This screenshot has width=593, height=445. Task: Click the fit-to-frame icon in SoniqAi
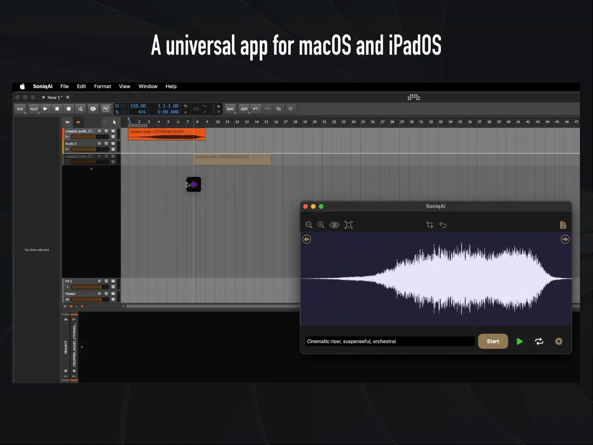pyautogui.click(x=349, y=225)
